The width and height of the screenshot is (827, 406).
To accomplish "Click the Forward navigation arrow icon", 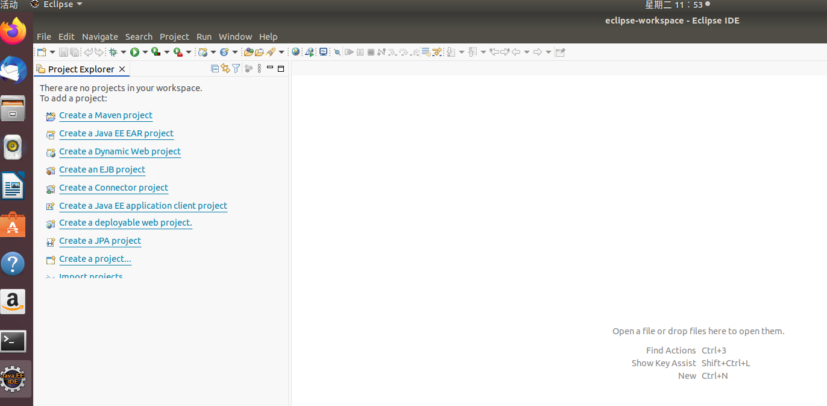I will tap(538, 52).
